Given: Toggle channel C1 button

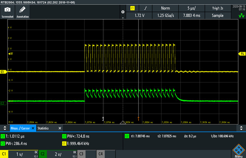Looking at the screenshot, I should pos(4,154).
